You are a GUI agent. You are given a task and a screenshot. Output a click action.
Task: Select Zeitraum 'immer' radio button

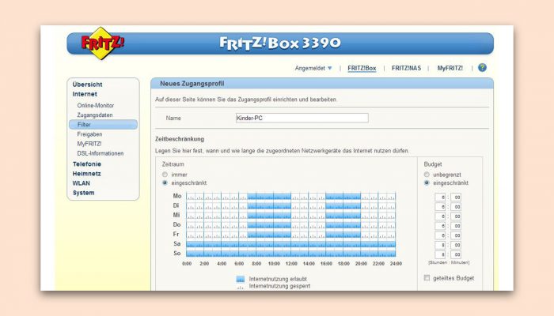coord(165,175)
